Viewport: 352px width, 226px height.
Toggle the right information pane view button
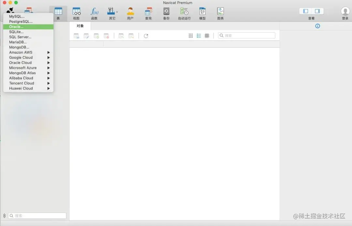coord(317,11)
